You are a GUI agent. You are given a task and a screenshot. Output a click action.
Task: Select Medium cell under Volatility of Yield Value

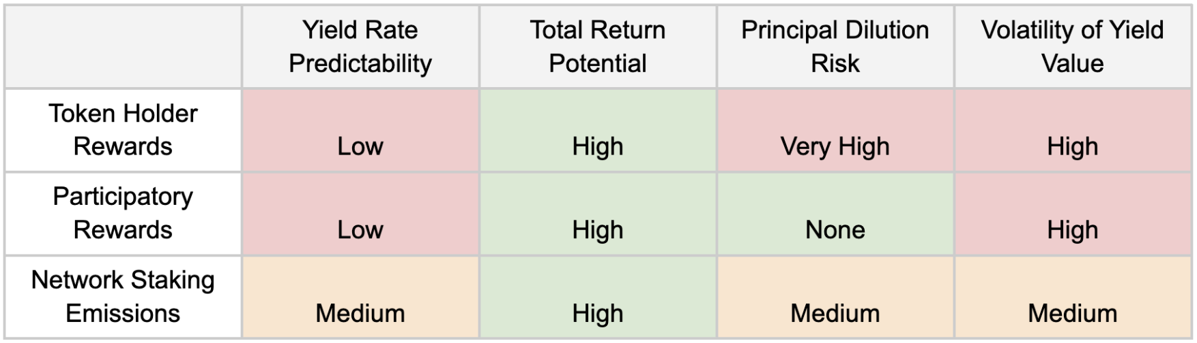[1073, 297]
